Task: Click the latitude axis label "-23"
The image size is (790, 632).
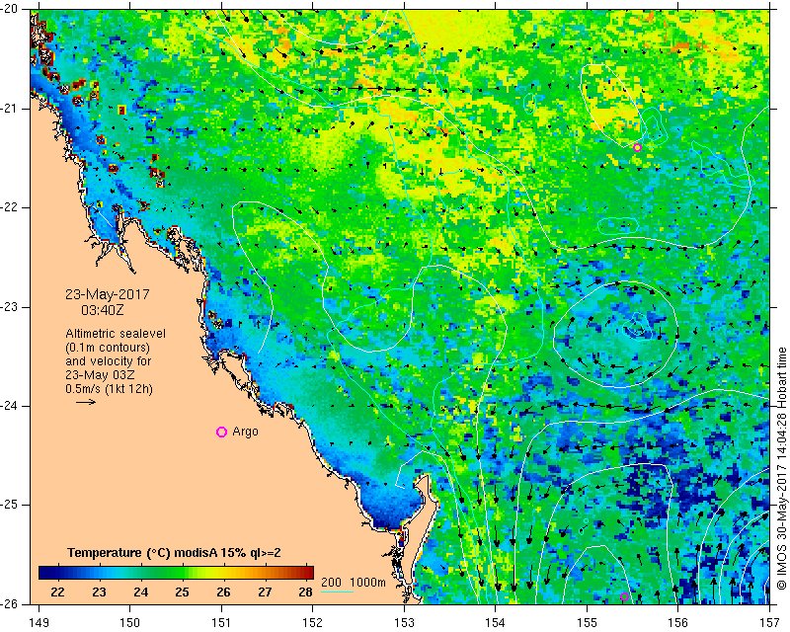Action: pos(9,307)
